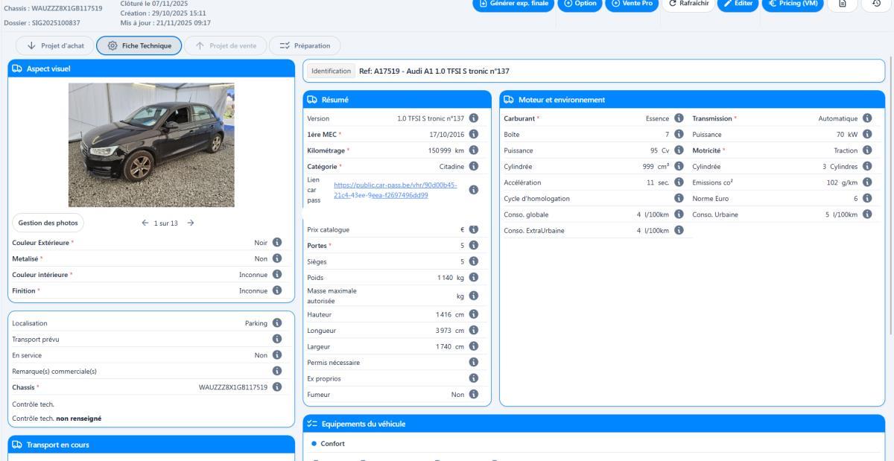The height and width of the screenshot is (461, 894).
Task: Show next vehicle photo with right arrow
Action: click(x=191, y=223)
